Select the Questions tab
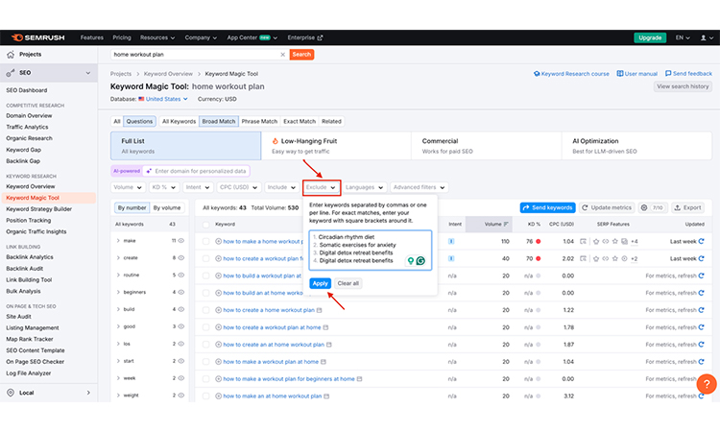Viewport: 720px width, 432px height. tap(139, 121)
